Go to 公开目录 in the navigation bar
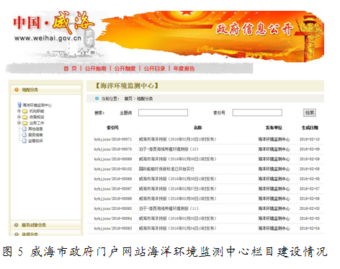 click(154, 69)
